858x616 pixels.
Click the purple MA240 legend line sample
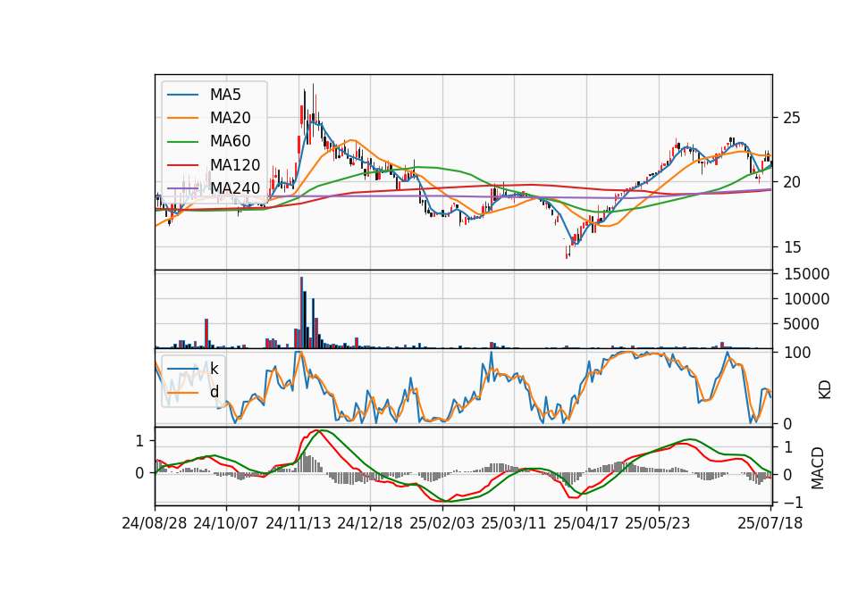coord(182,188)
